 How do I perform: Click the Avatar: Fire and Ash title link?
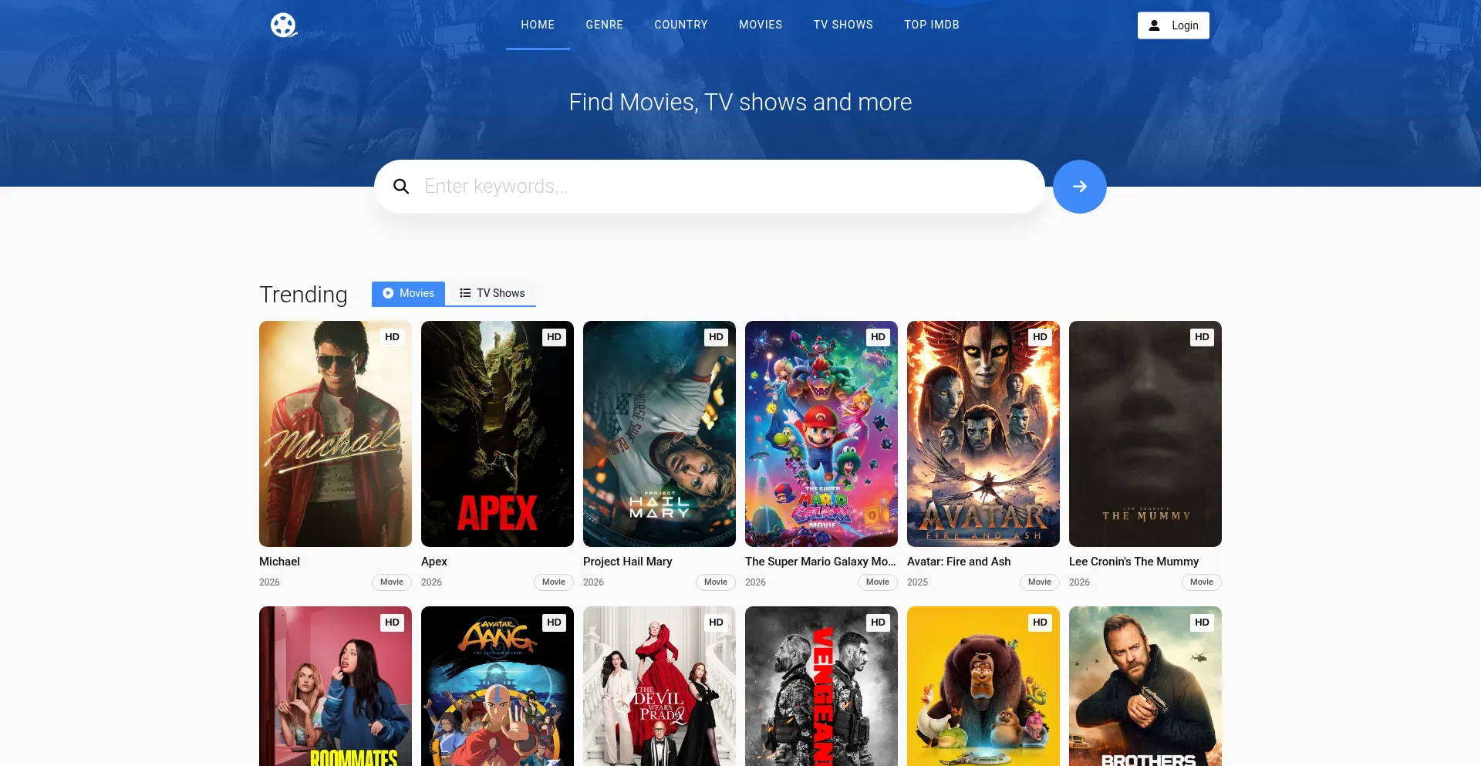(959, 562)
